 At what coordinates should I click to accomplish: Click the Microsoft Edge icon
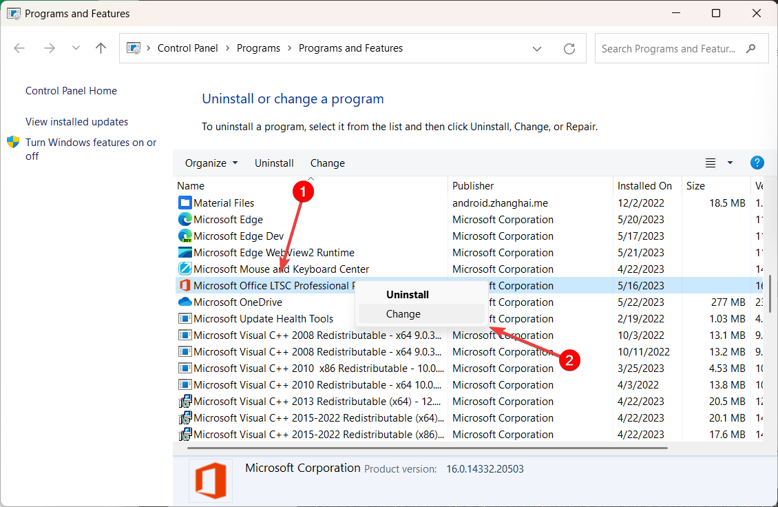click(185, 219)
